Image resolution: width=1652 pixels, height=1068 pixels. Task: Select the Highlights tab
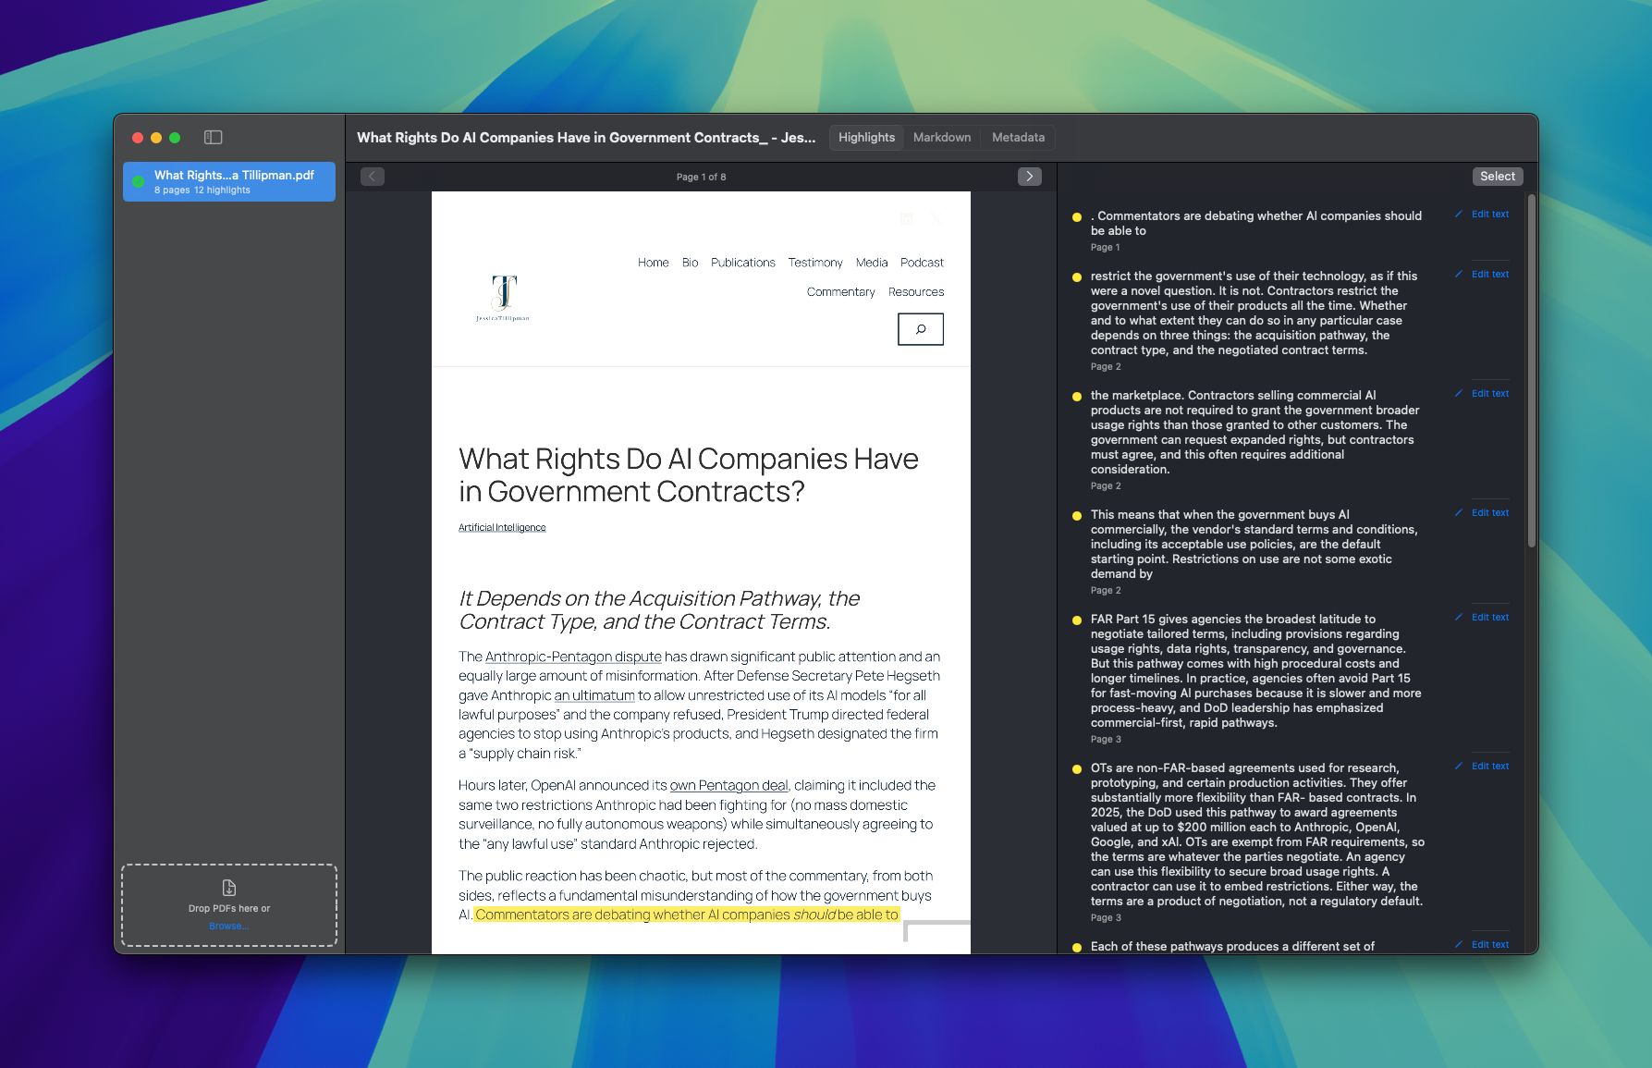[865, 137]
